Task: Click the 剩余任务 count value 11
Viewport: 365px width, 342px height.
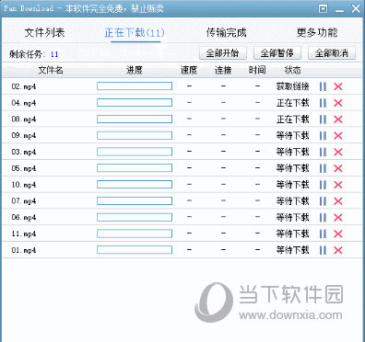Action: [54, 54]
